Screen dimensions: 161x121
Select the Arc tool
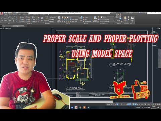tap(13, 19)
